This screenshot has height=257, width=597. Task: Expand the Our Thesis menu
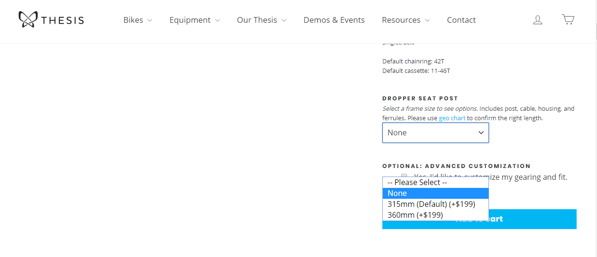click(262, 20)
